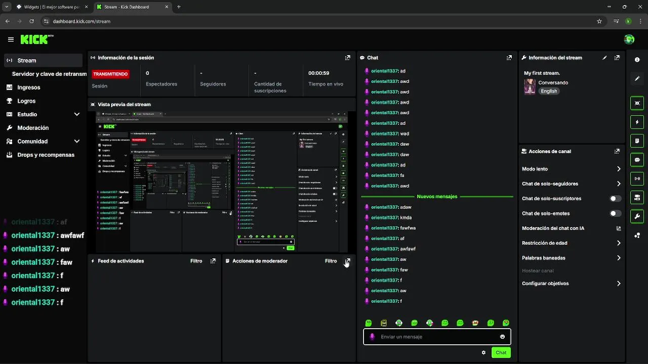Open the emote picker smiley in the message box
Viewport: 648px width, 364px height.
coord(502,337)
